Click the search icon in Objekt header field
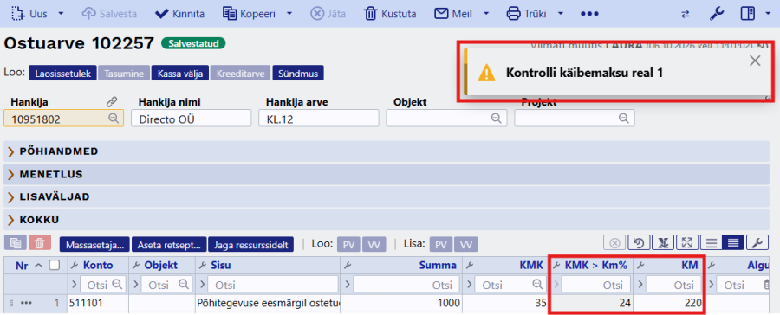Screen dimensions: 780x315 click(x=496, y=119)
